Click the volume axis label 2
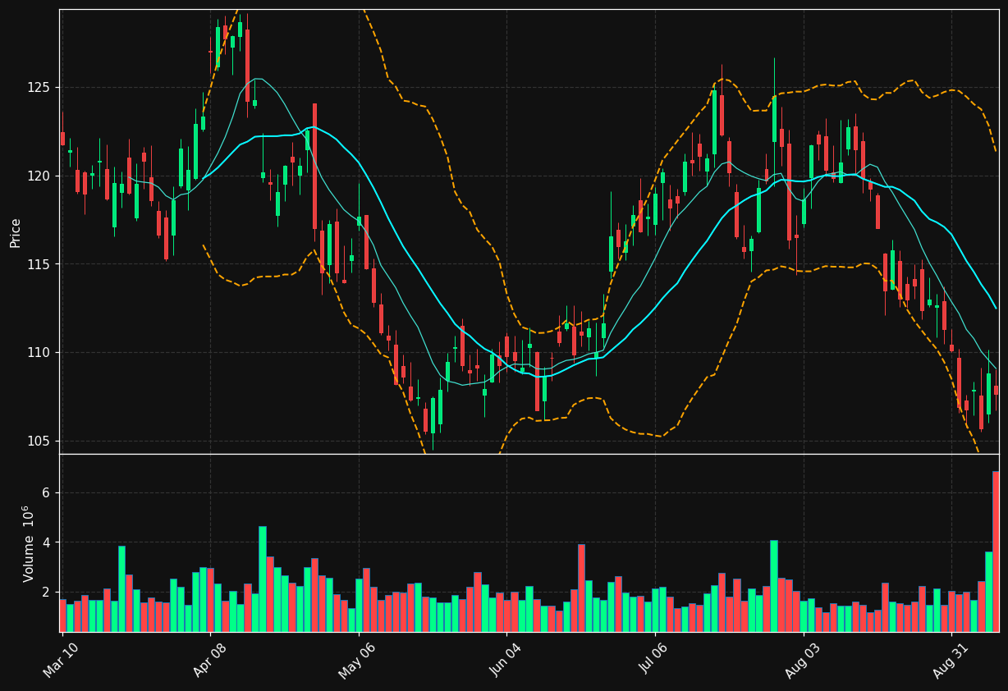 pyautogui.click(x=46, y=593)
